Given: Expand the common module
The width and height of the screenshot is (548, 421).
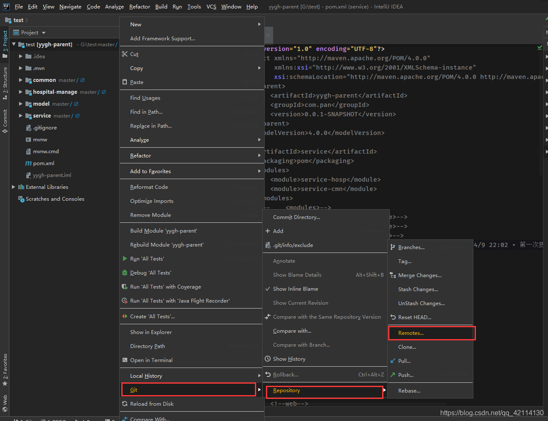Looking at the screenshot, I should coord(20,80).
